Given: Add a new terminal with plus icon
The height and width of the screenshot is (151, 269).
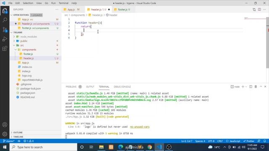Looking at the screenshot, I should [x=243, y=87].
